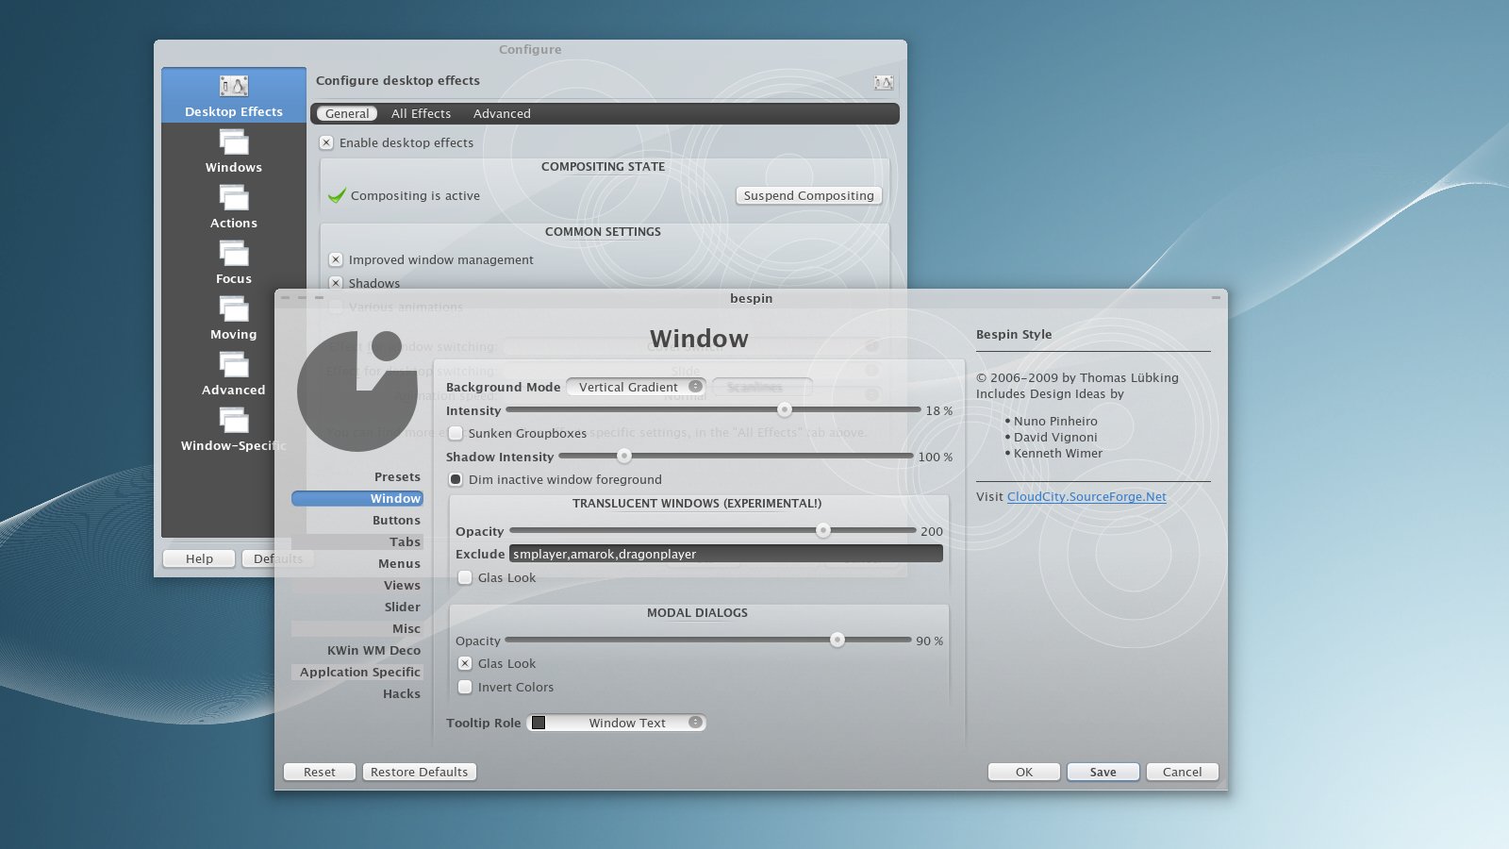Viewport: 1509px width, 849px height.
Task: Click Restore Defaults button
Action: coord(420,772)
